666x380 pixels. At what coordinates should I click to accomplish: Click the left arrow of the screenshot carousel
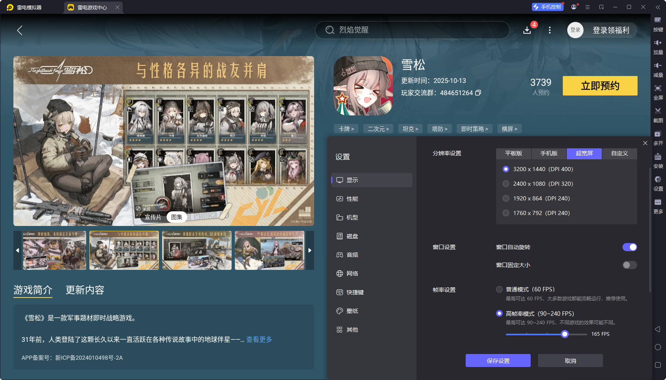pos(17,250)
